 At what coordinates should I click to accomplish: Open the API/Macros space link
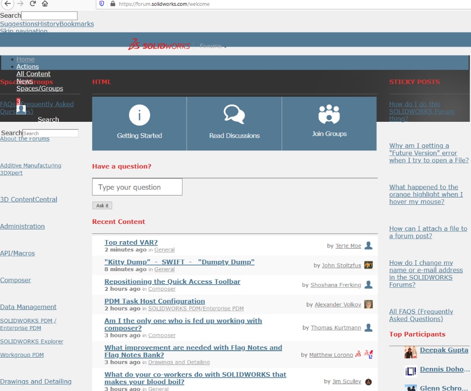(18, 253)
